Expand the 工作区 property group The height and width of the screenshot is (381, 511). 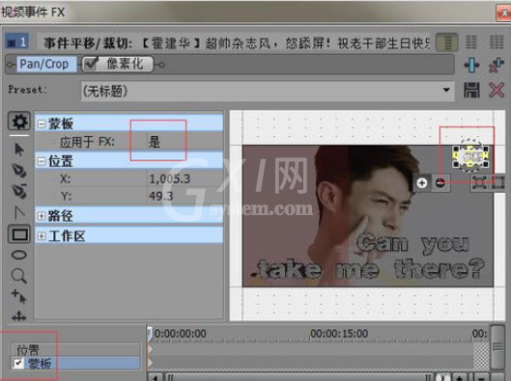[x=42, y=236]
